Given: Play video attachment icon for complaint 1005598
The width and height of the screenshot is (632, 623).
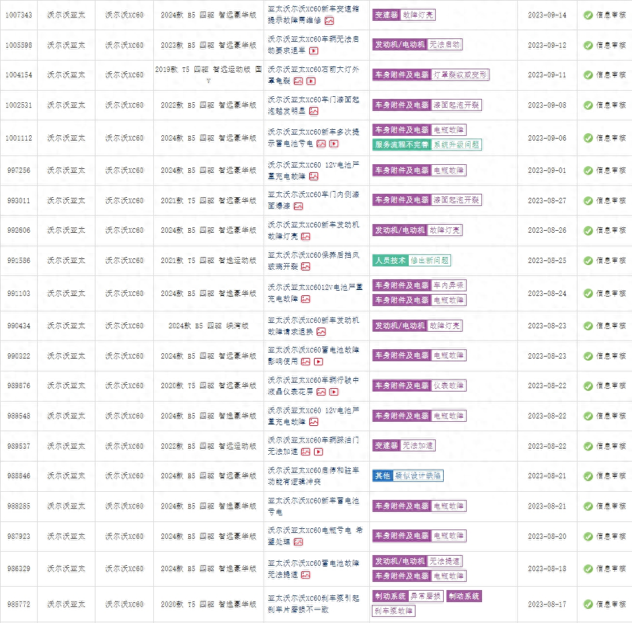Looking at the screenshot, I should click(x=313, y=51).
